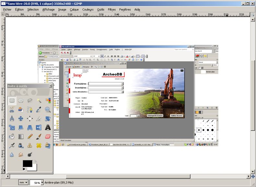This screenshot has width=256, height=187.
Task: Select the Heal bandage tool
Action: pos(39,146)
